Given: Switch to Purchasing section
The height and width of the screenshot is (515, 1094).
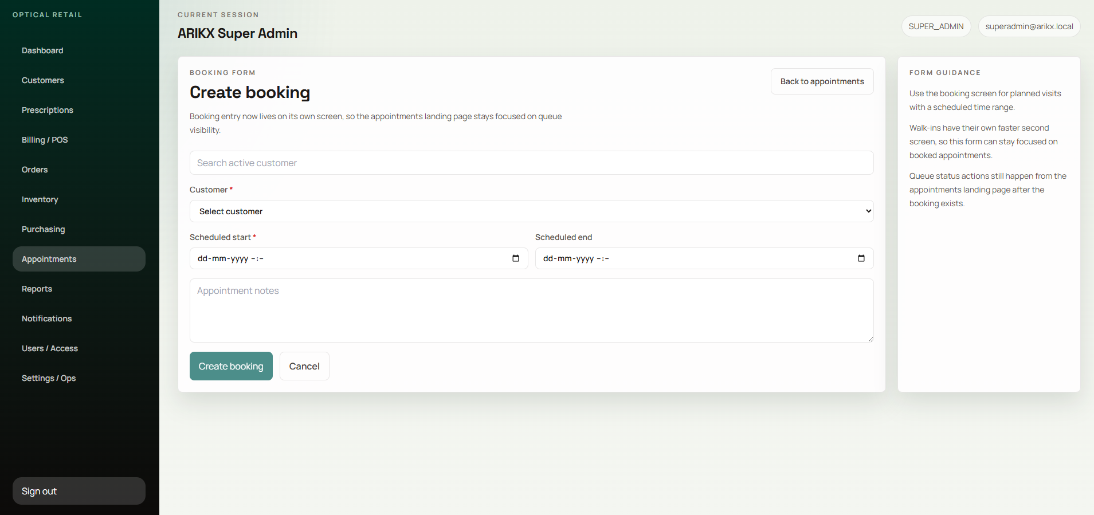Looking at the screenshot, I should click(44, 229).
